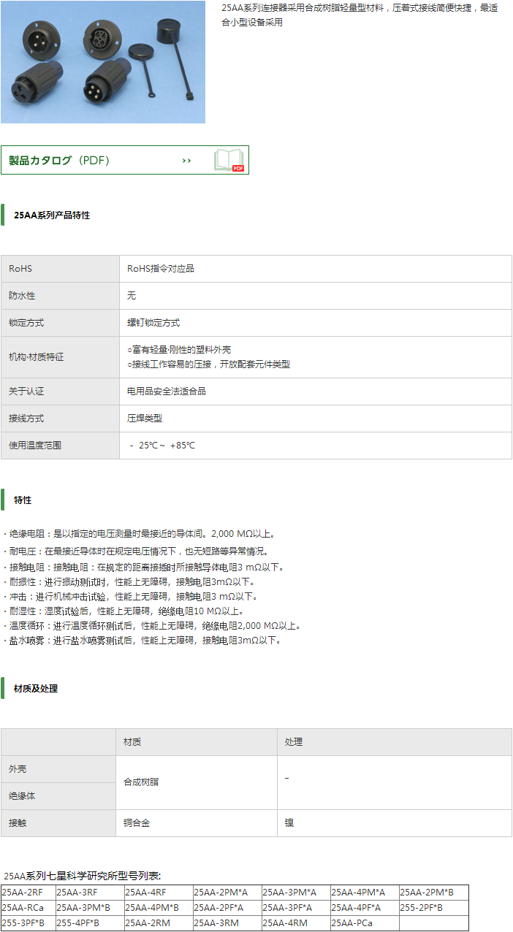This screenshot has height=932, width=513.
Task: Click model number 25AA-4PM*B
Action: coord(152,908)
